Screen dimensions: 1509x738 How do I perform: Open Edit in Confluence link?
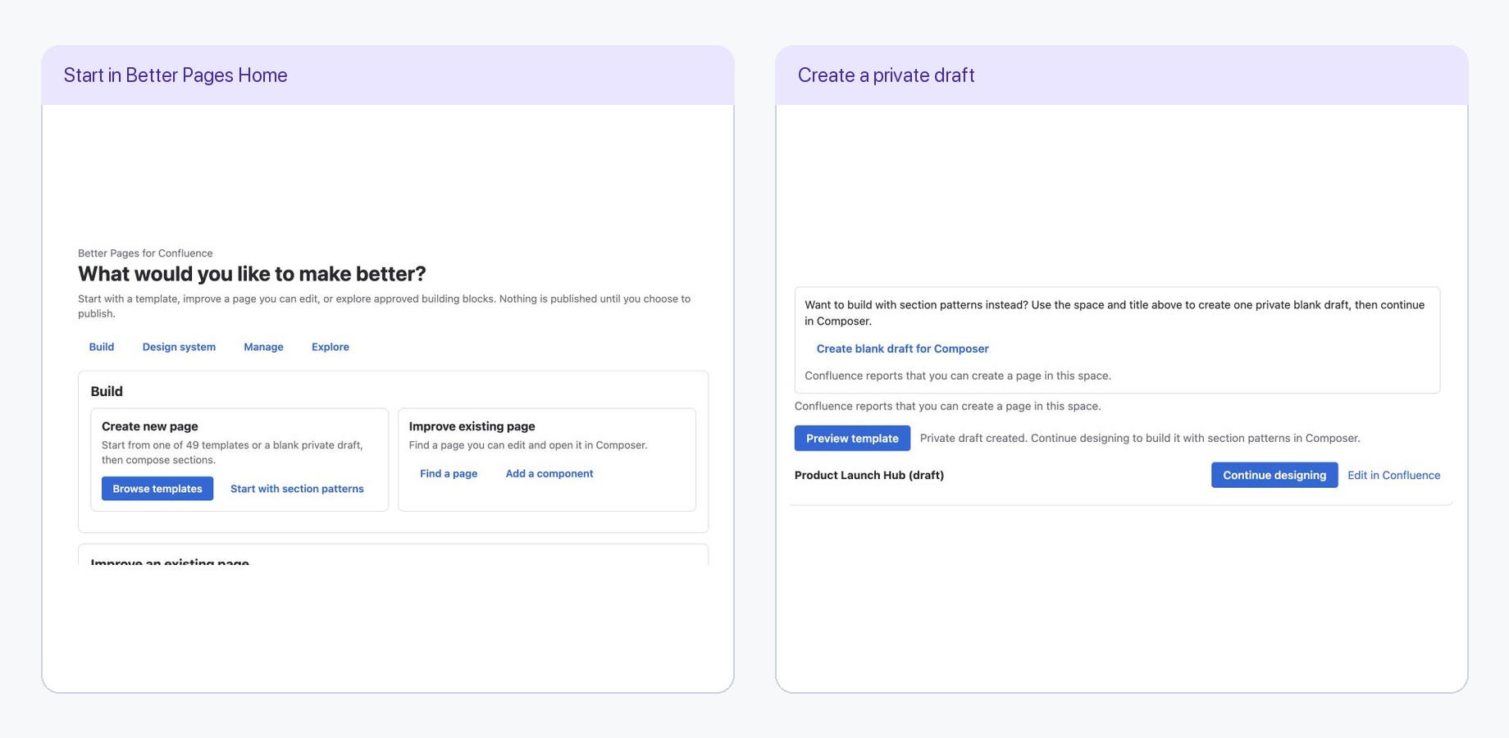tap(1393, 475)
